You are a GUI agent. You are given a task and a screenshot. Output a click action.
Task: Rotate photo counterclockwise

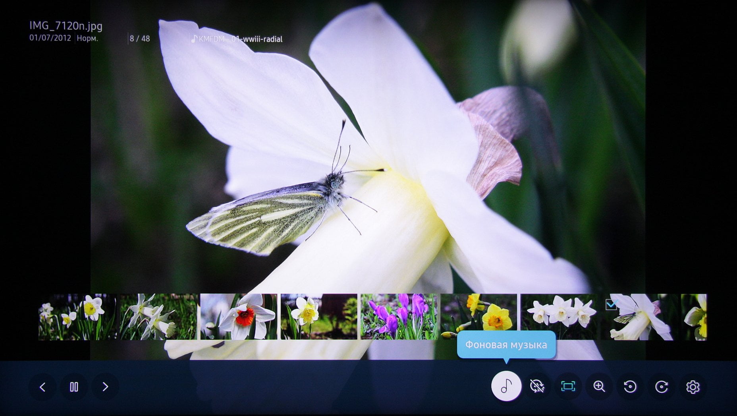(630, 386)
